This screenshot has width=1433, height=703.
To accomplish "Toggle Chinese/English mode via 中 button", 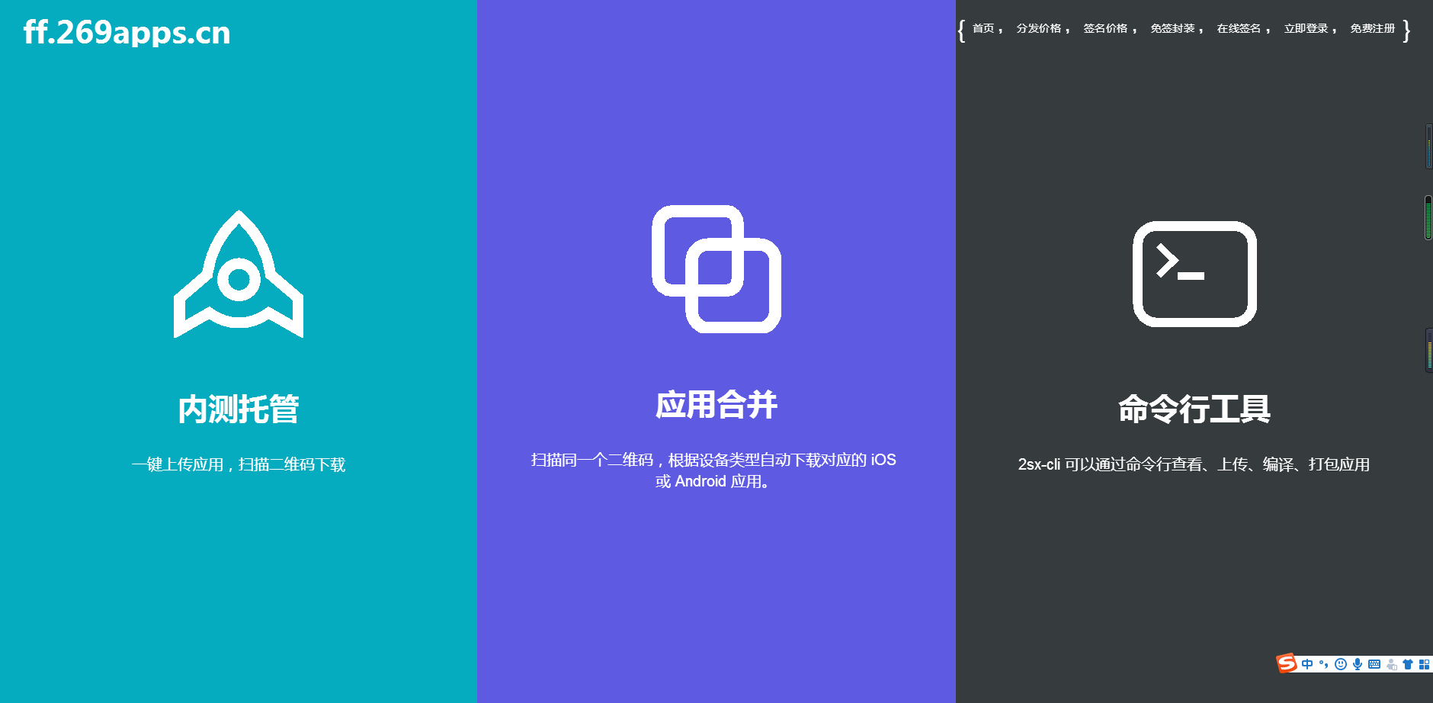I will point(1307,664).
